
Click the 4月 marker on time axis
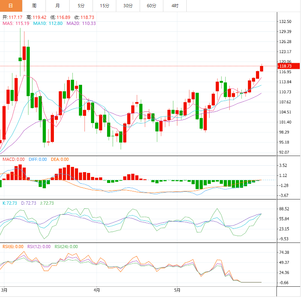pyautogui.click(x=96, y=290)
